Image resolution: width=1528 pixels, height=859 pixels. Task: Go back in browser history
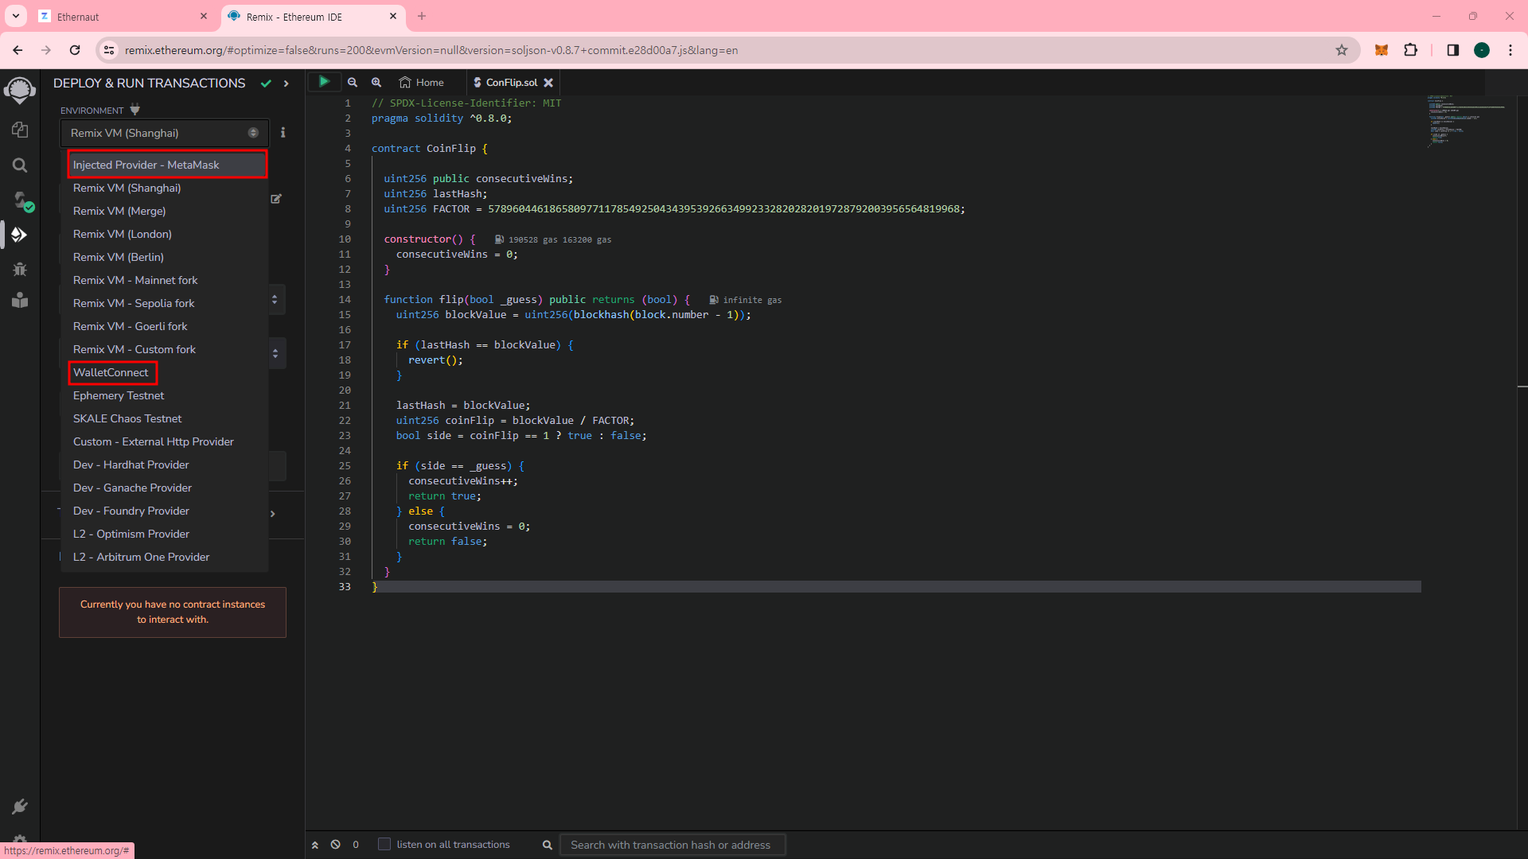[18, 50]
